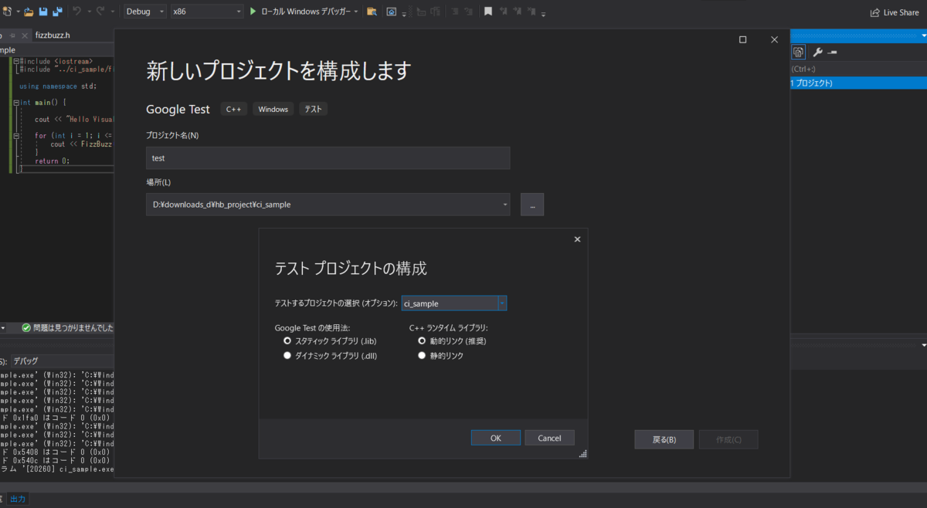This screenshot has height=508, width=927.
Task: Click the Redo arrow icon
Action: 100,12
